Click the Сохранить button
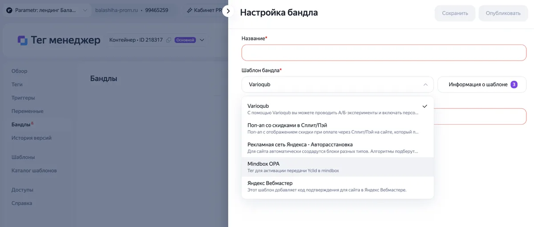 click(x=455, y=13)
